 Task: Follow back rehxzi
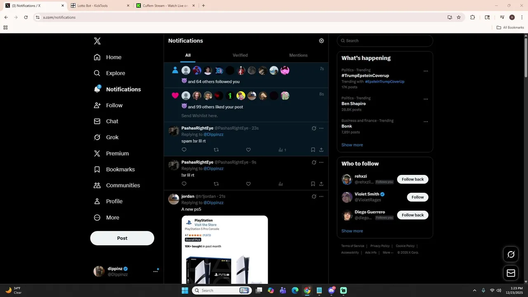coord(412,179)
